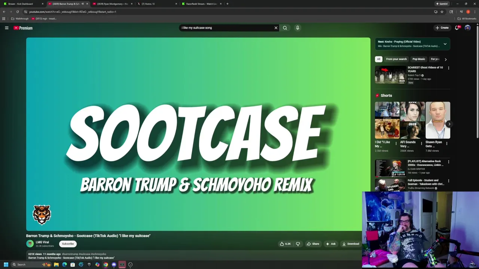
Task: Open options for the Shawn Ryan Gets short
Action: (446, 143)
